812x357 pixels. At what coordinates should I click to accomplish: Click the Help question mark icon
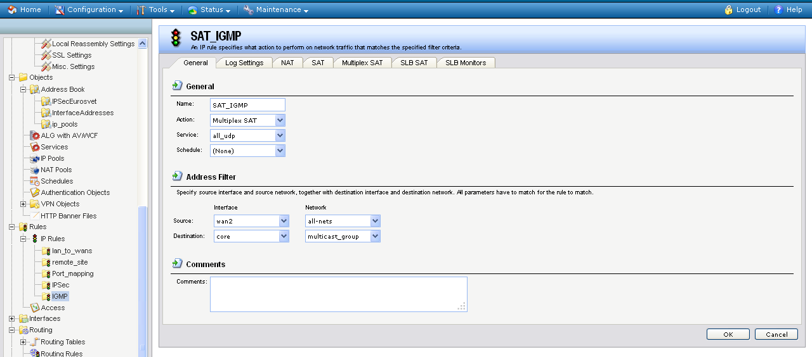(779, 9)
